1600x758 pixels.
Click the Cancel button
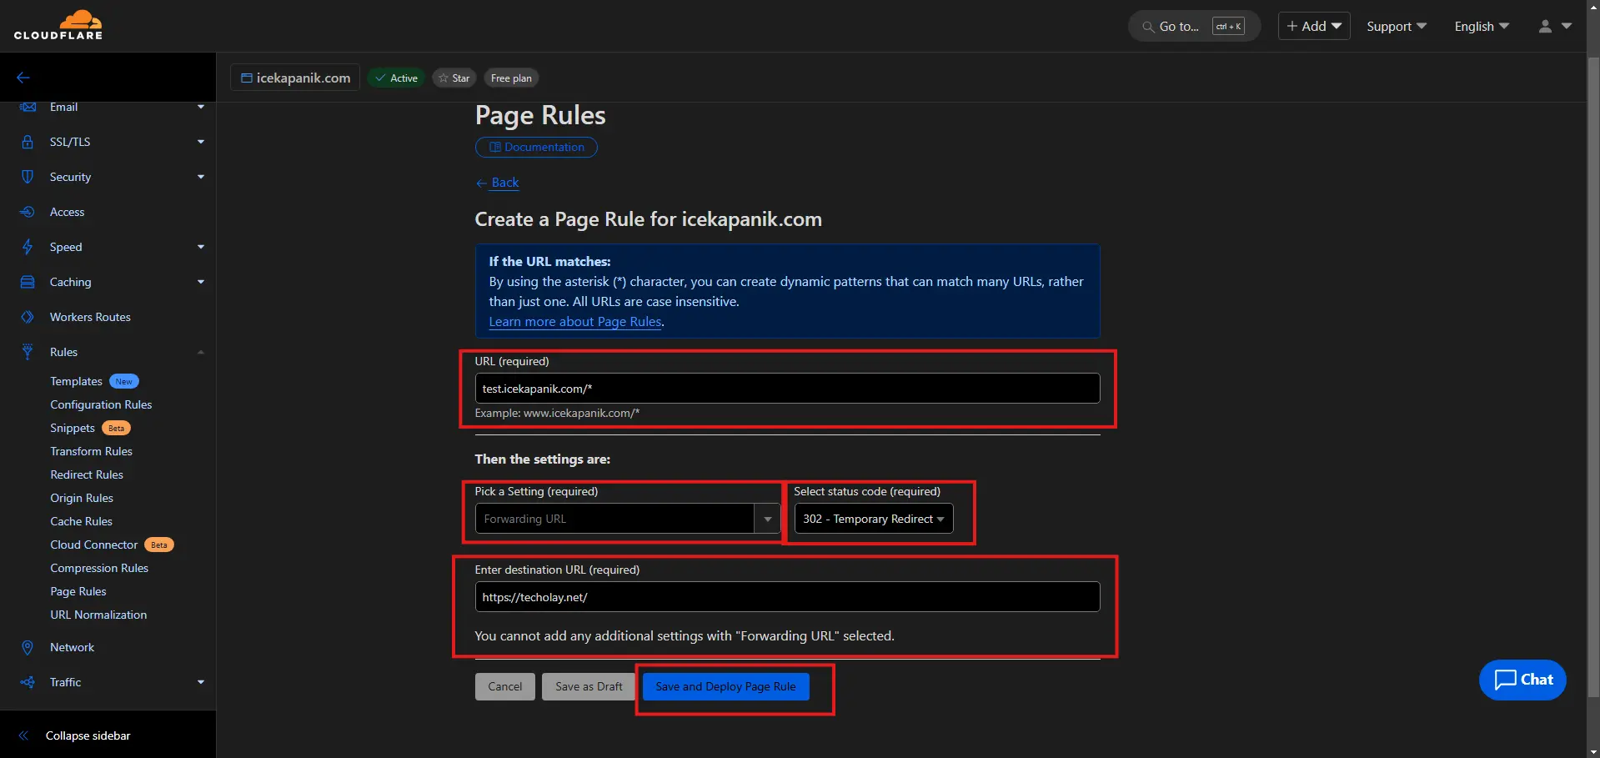click(505, 686)
